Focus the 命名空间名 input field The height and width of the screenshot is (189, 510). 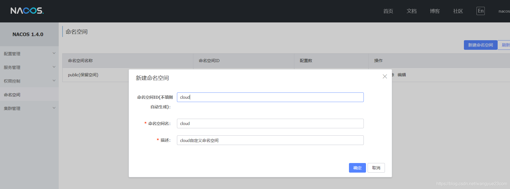270,124
